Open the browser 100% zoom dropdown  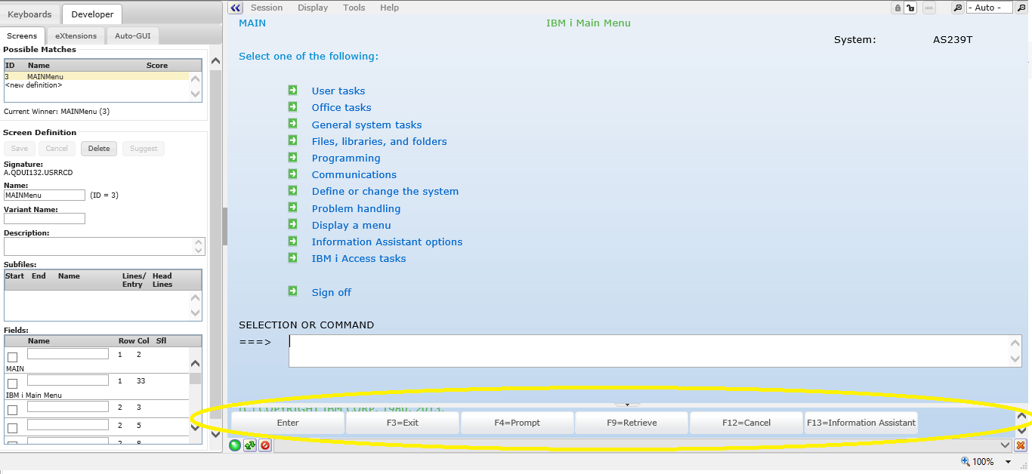tap(1008, 462)
